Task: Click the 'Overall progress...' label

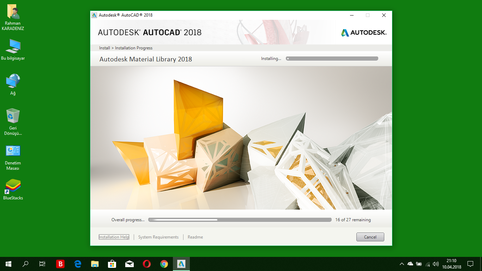Action: (128, 220)
